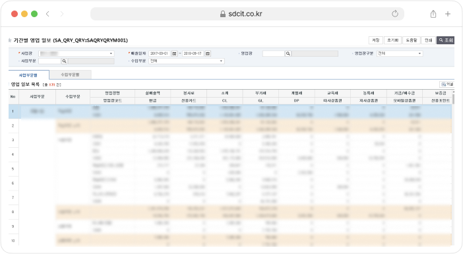
Task: Click the address bar lock icon
Action: tap(223, 14)
